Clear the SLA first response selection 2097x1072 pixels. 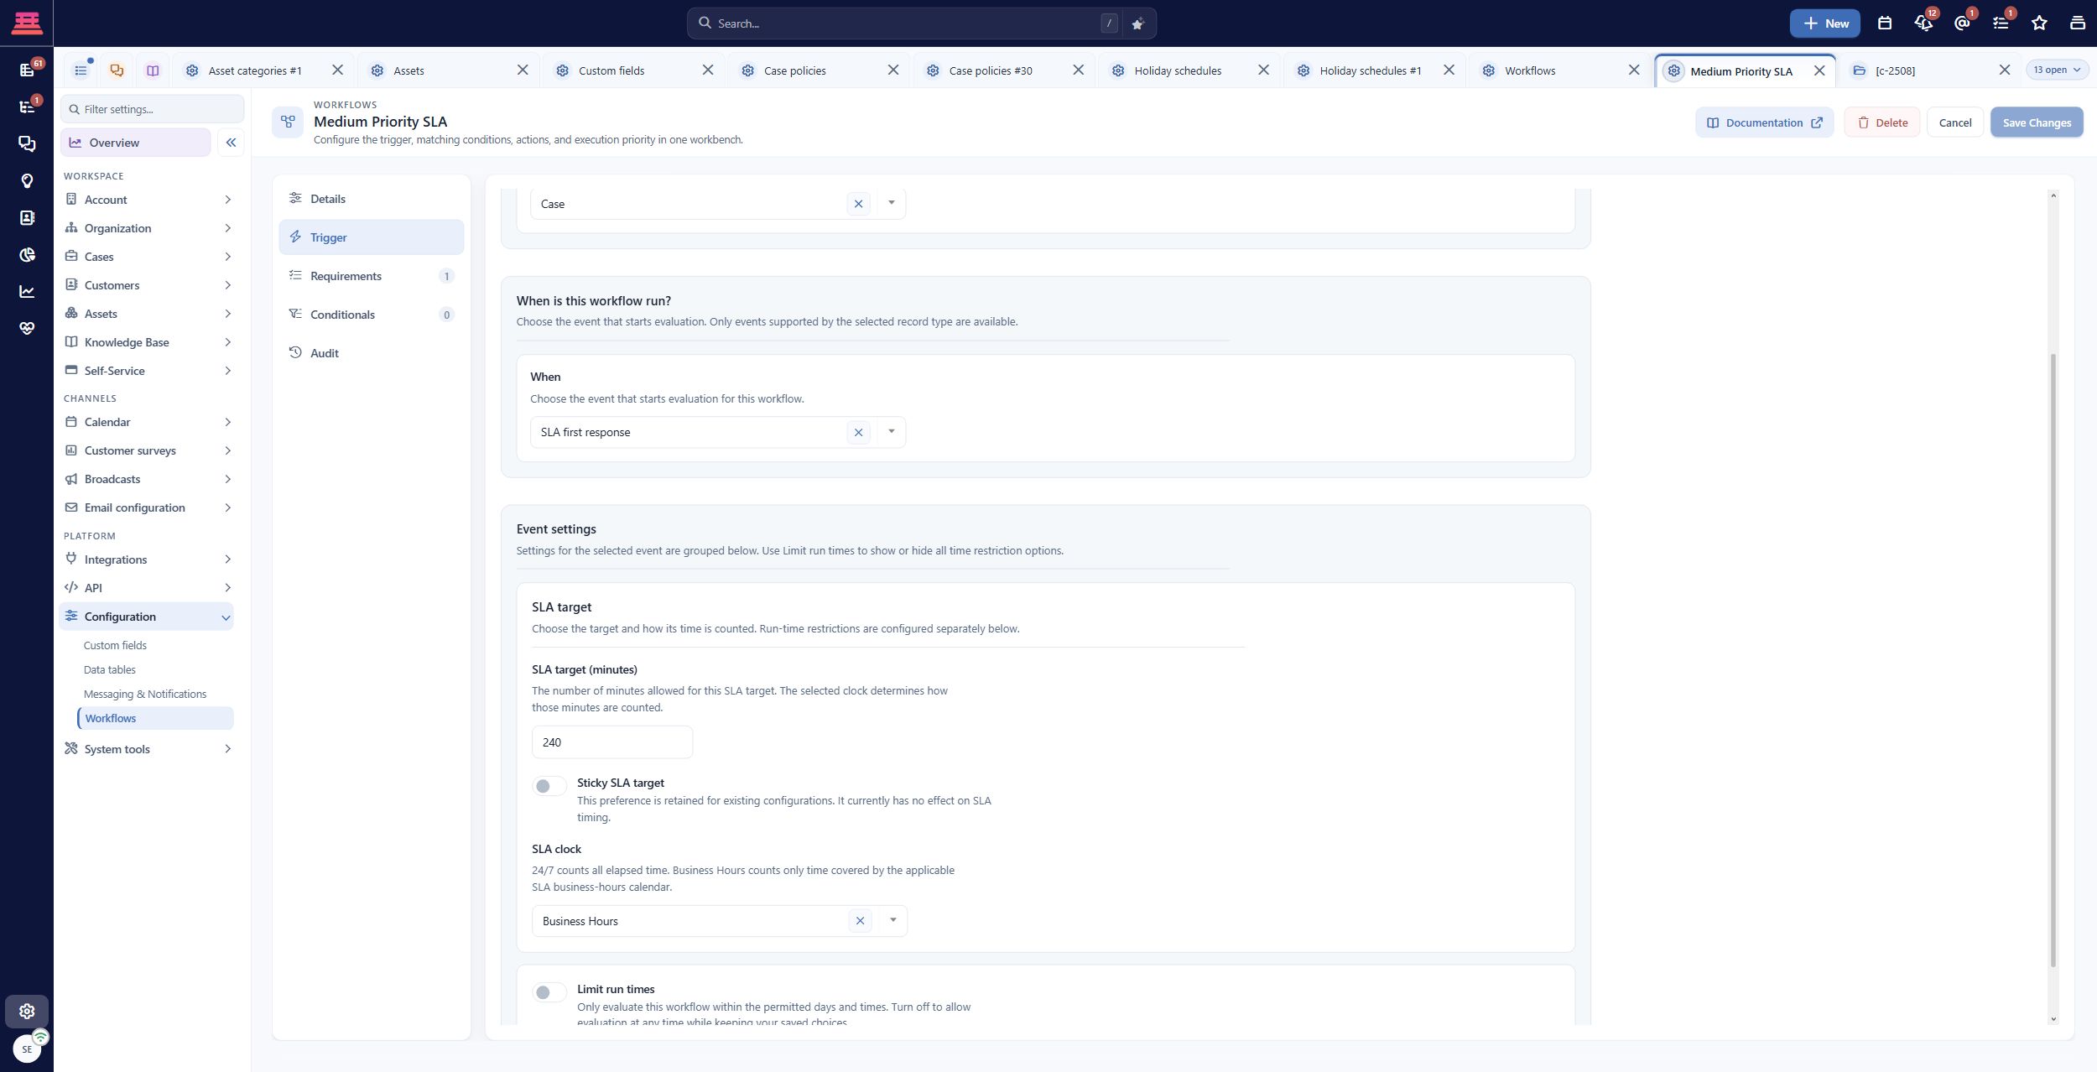858,432
